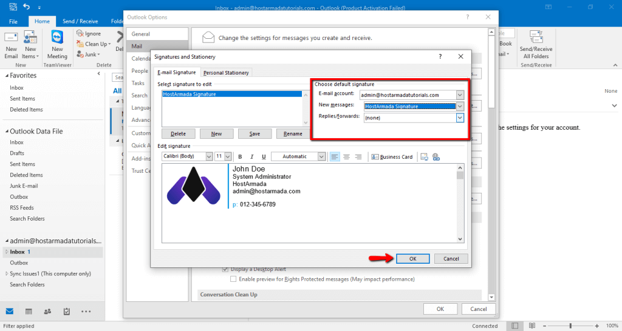Align signature text right
The image size is (622, 331).
(x=358, y=157)
